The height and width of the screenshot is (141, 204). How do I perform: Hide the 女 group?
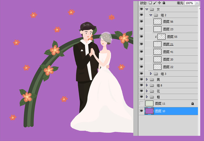point(141,9)
